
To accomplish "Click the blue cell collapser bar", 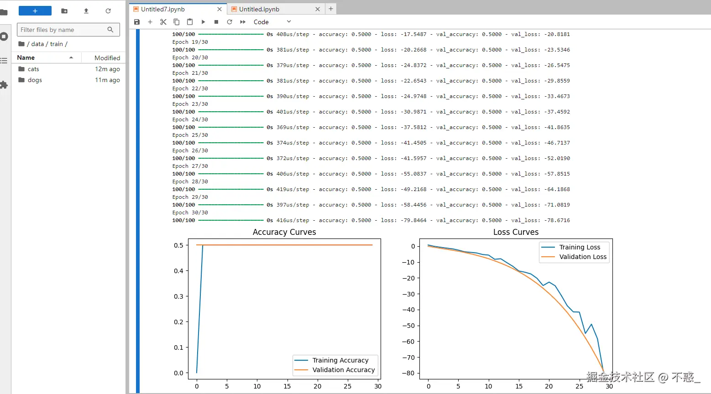I will coord(138,211).
